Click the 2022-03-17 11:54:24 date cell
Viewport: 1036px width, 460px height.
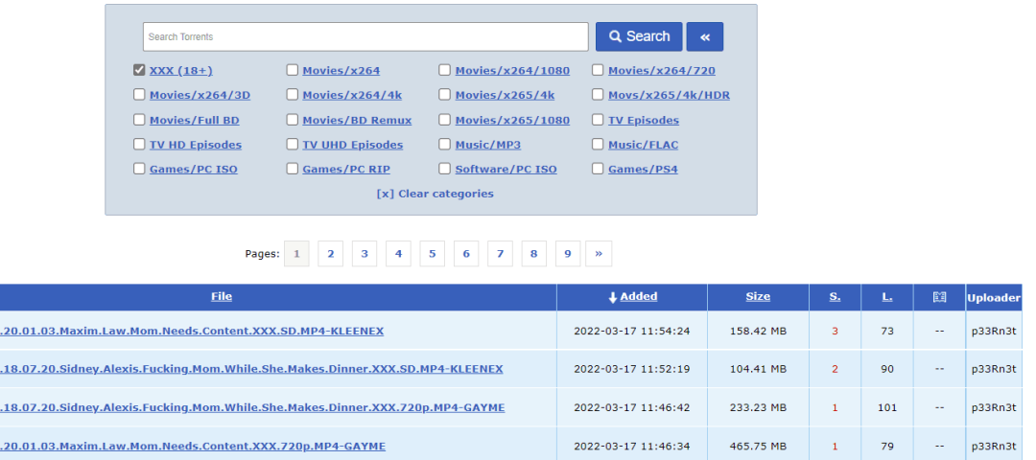tap(631, 331)
